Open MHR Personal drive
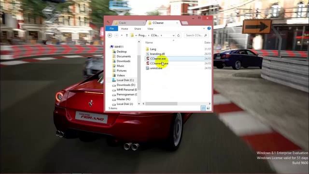 tap(126, 89)
